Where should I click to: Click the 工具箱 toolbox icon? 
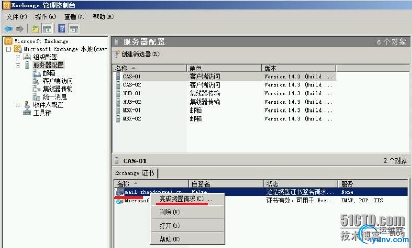[27, 113]
